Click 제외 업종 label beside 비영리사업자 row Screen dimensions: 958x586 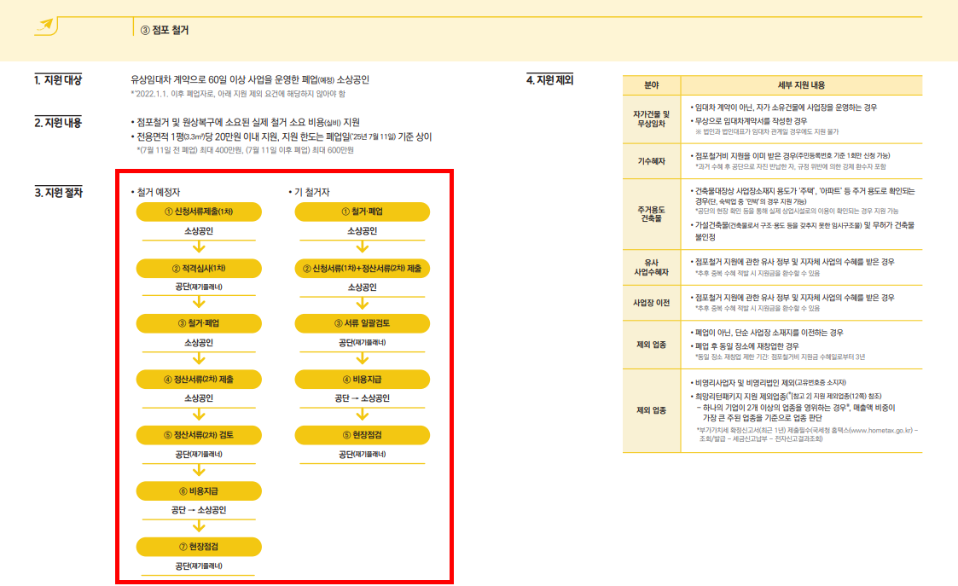point(651,410)
